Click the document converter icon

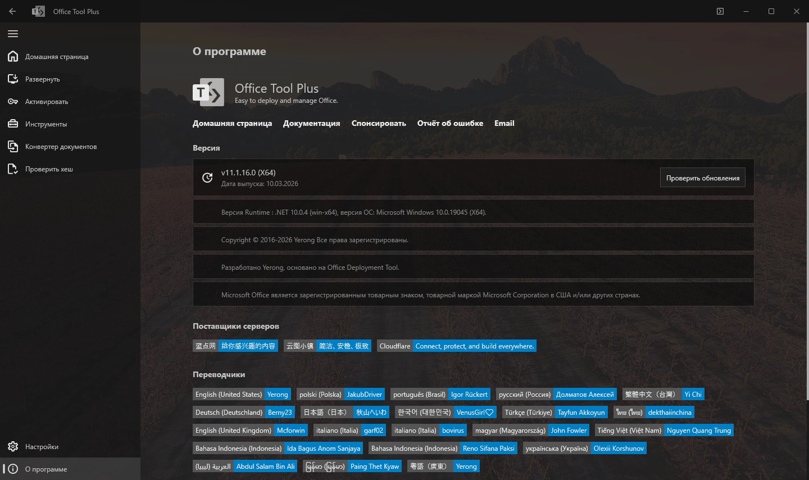[x=13, y=146]
